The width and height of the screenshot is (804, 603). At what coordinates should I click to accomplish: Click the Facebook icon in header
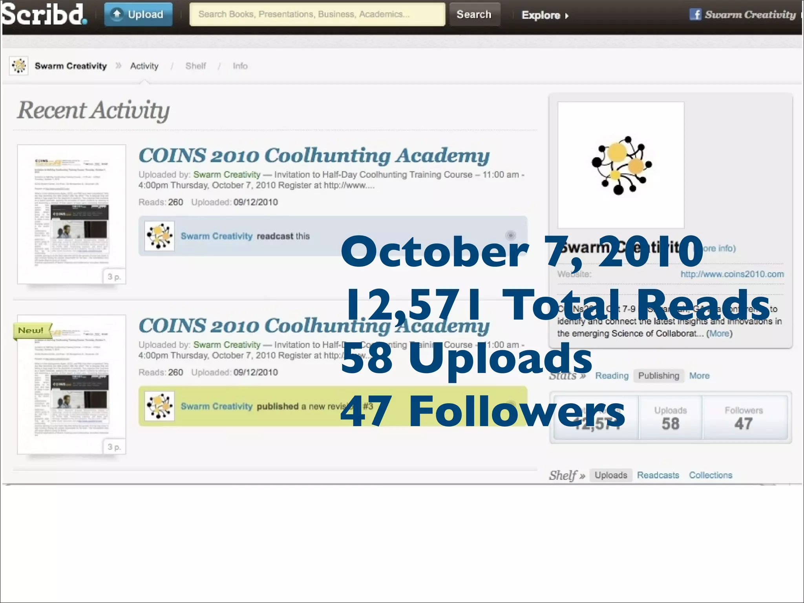pyautogui.click(x=695, y=15)
